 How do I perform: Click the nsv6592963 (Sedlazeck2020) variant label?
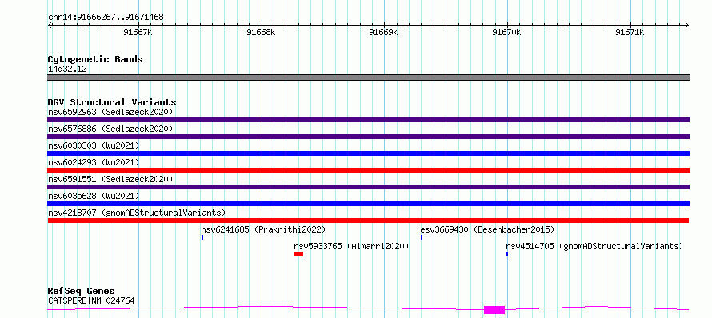click(110, 112)
